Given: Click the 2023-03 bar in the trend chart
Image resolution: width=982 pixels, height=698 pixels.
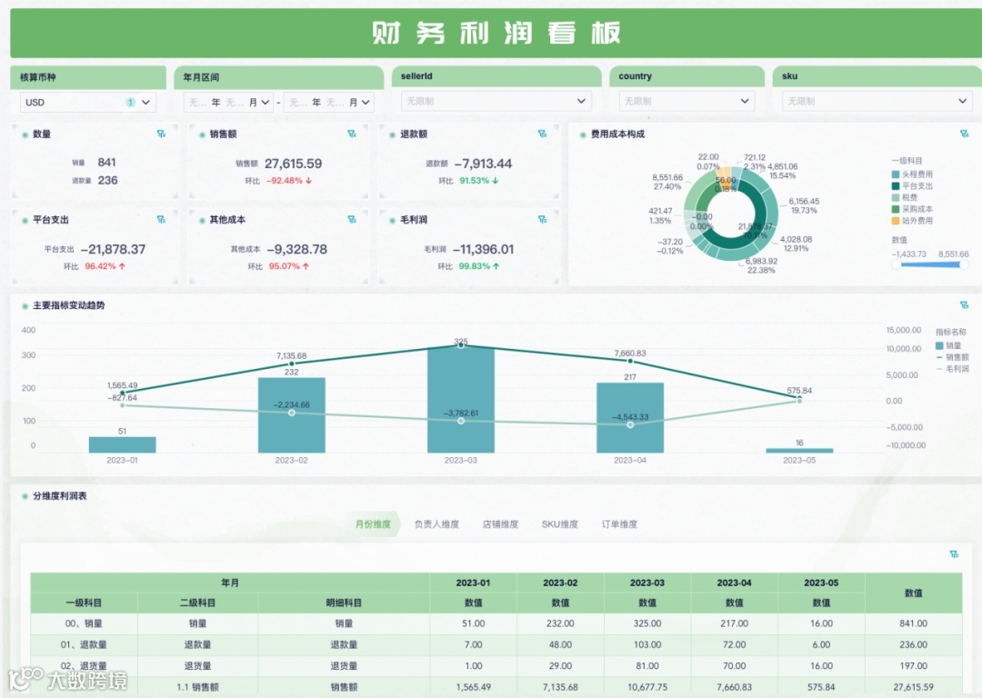Looking at the screenshot, I should 461,400.
